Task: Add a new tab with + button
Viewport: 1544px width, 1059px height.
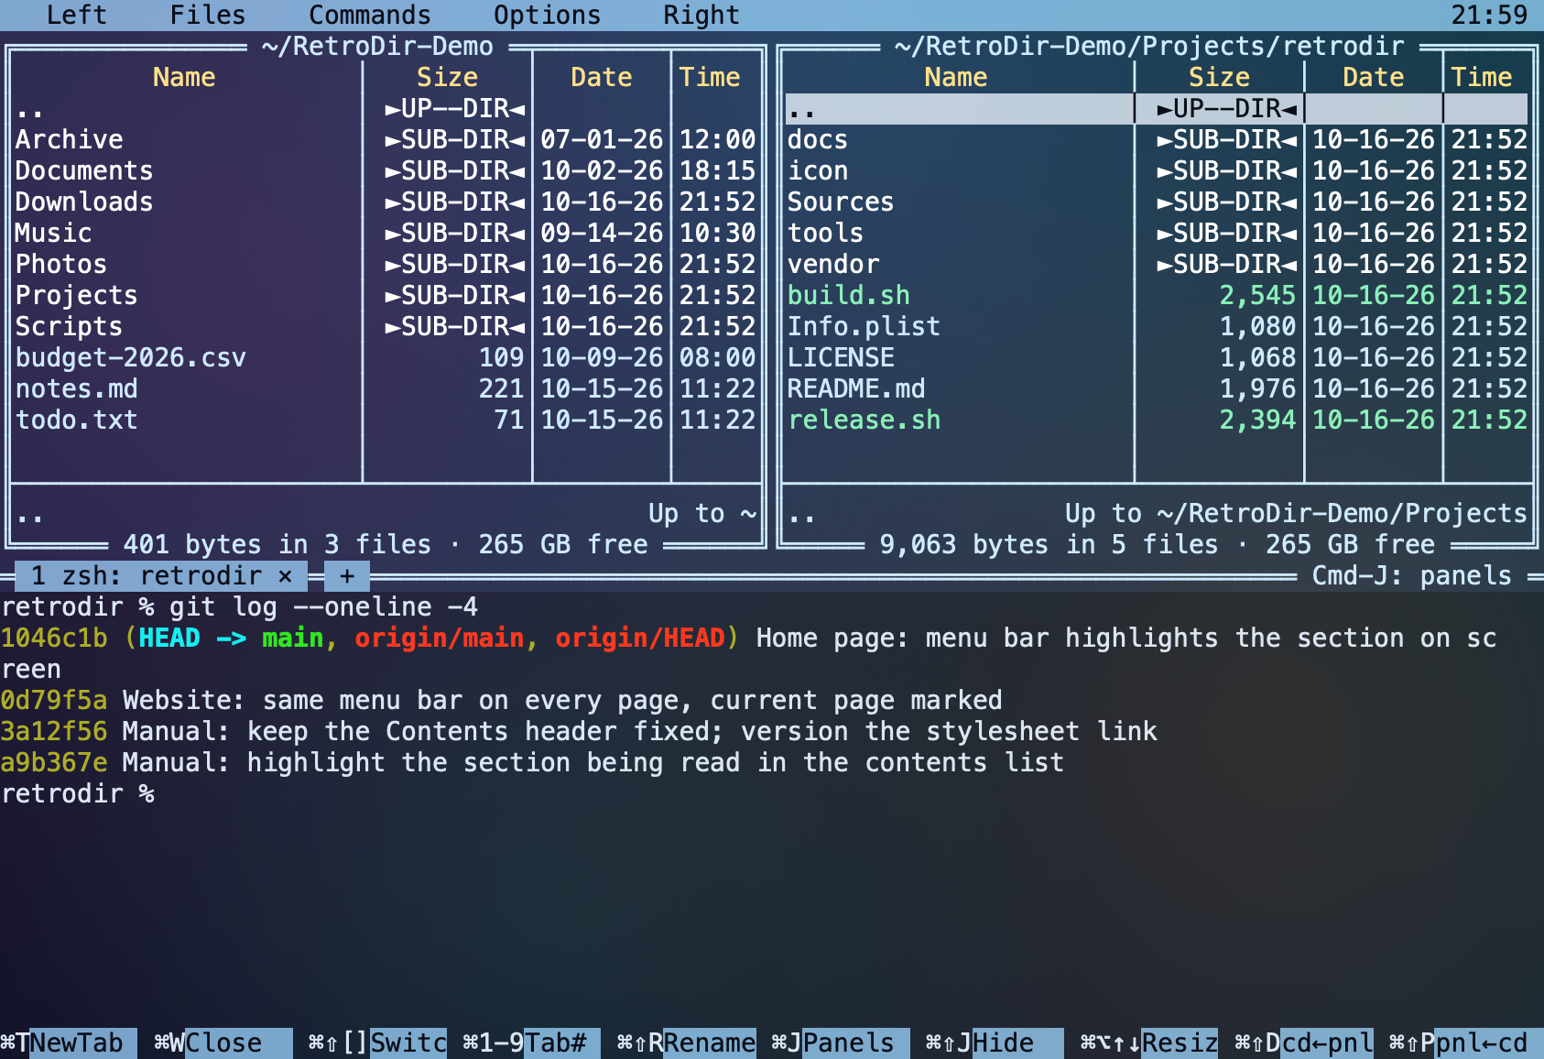Action: pos(347,575)
